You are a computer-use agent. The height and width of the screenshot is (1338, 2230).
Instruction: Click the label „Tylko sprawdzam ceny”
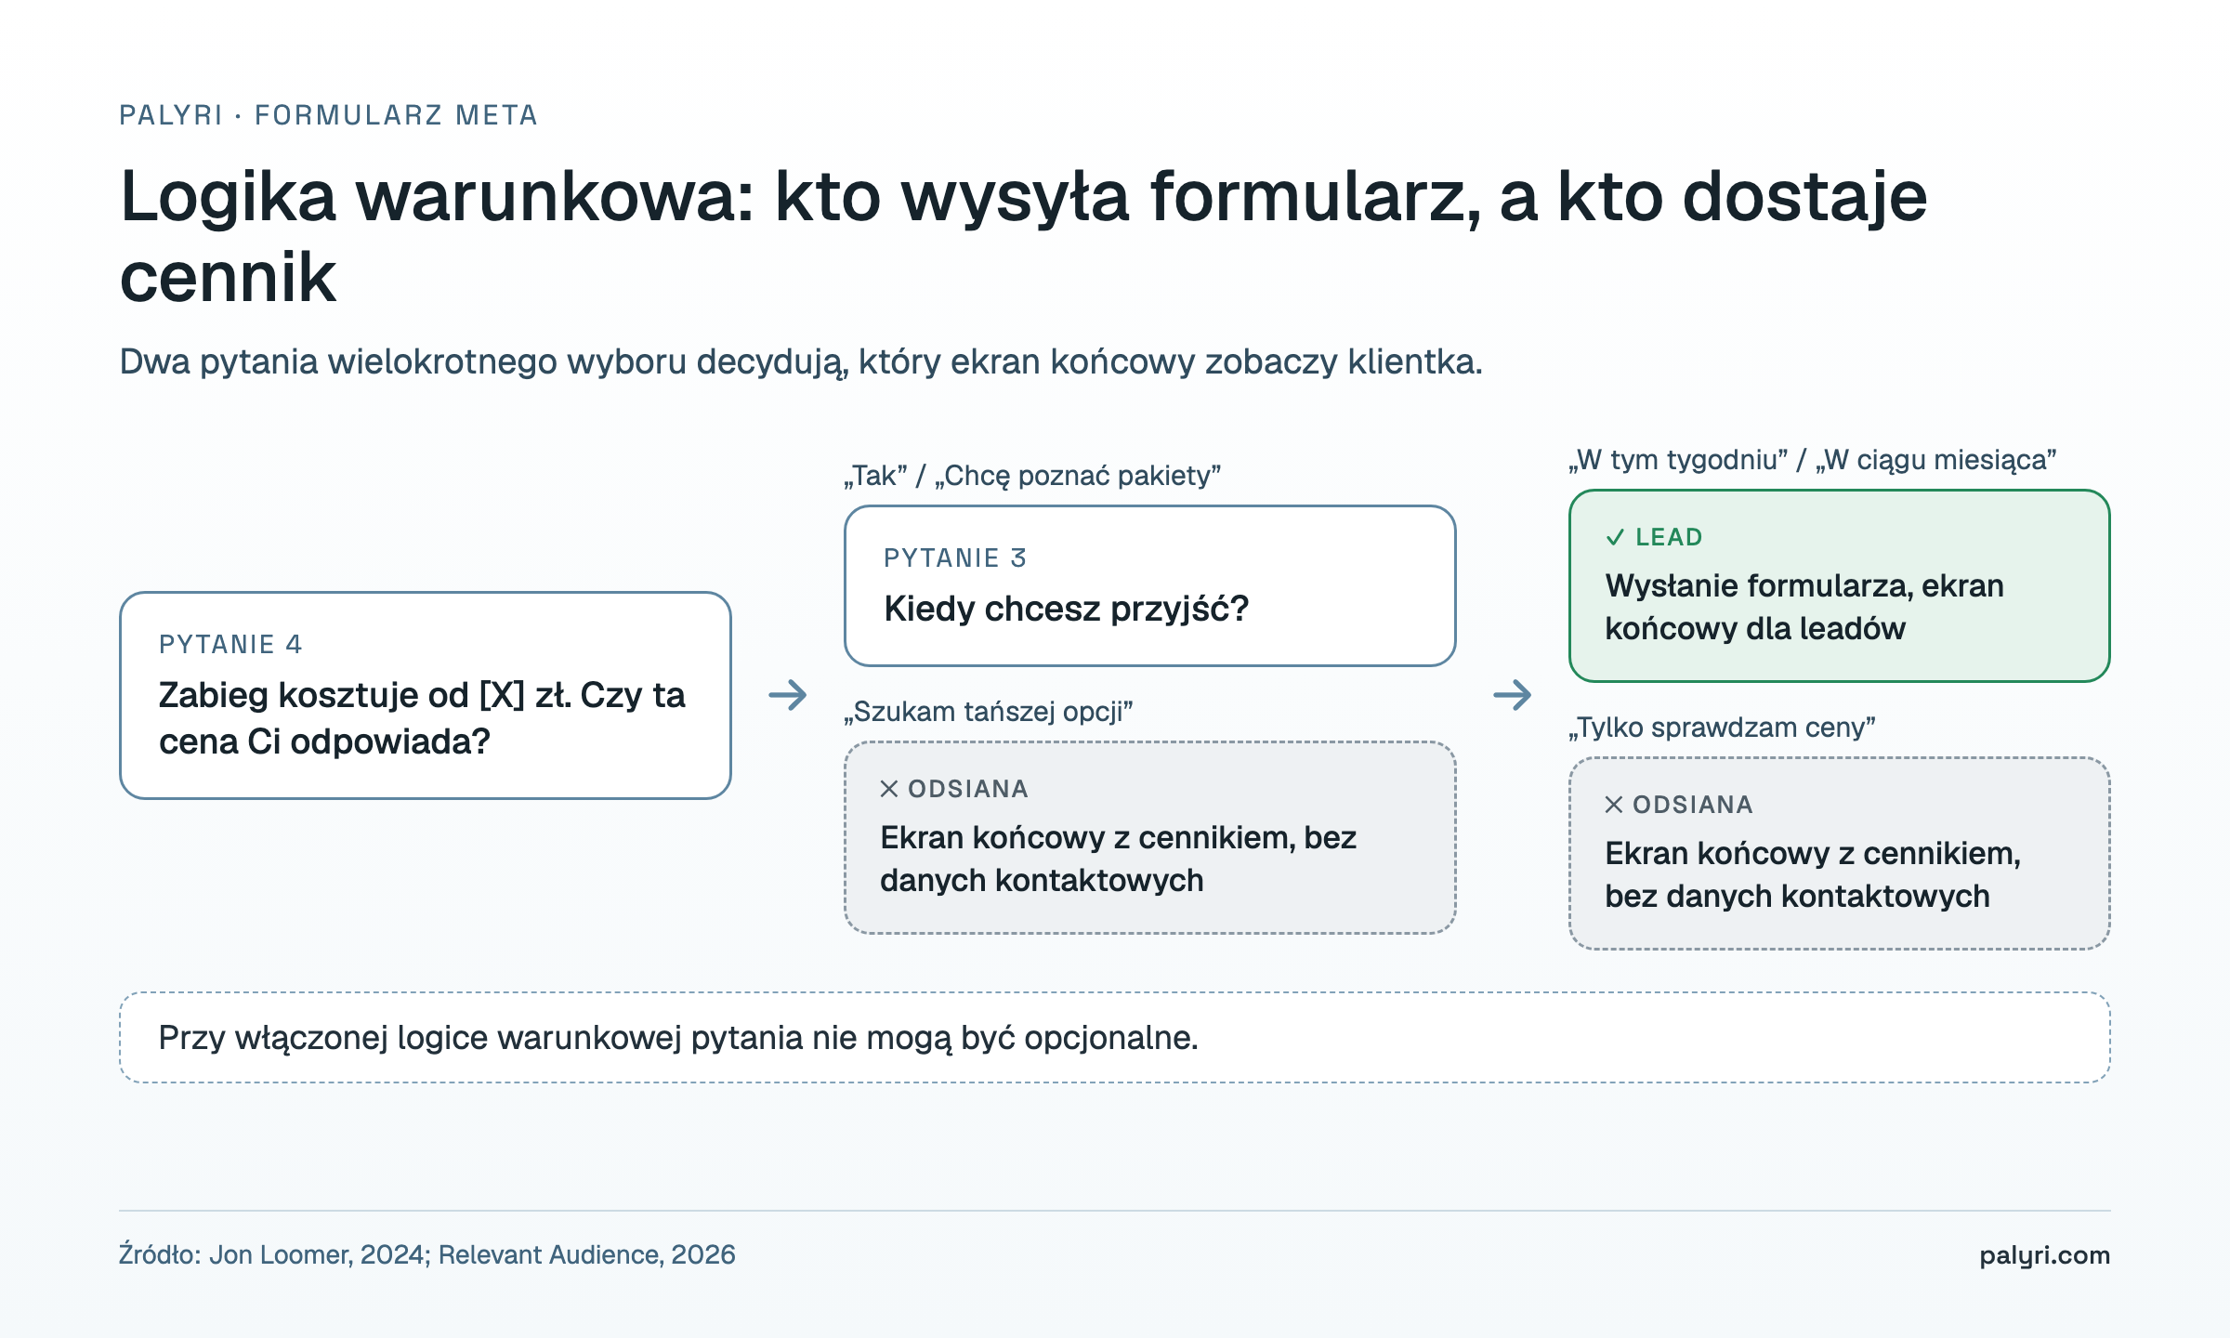[x=1722, y=728]
